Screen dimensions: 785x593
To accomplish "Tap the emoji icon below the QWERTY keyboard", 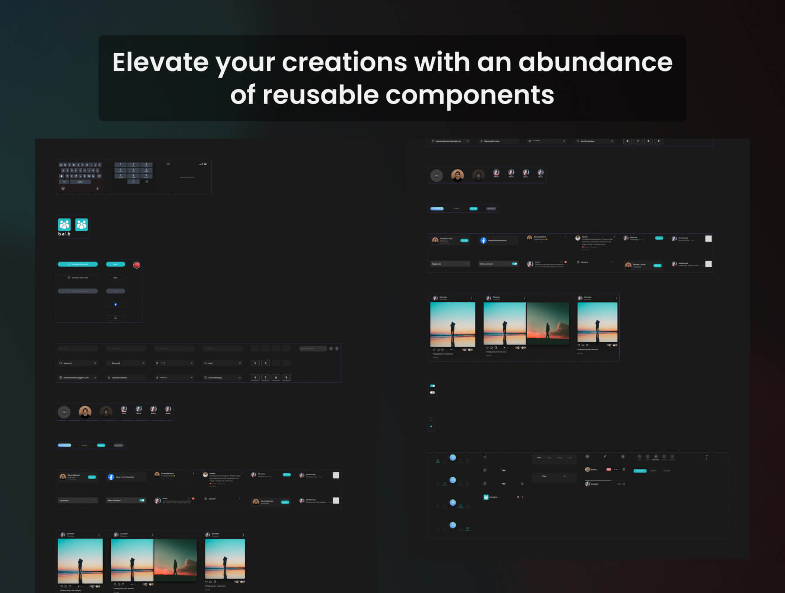I will pyautogui.click(x=63, y=188).
